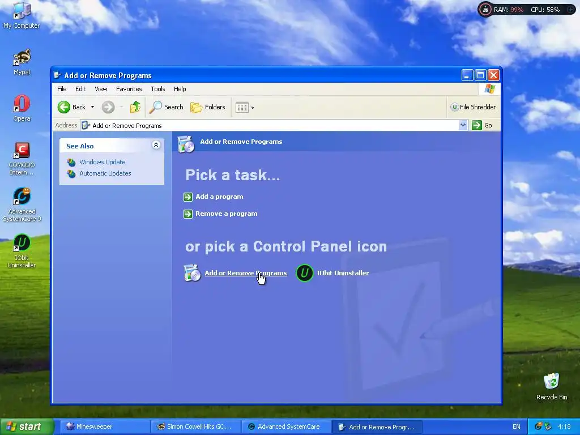Click the arrow icon beside Add a program

(188, 197)
